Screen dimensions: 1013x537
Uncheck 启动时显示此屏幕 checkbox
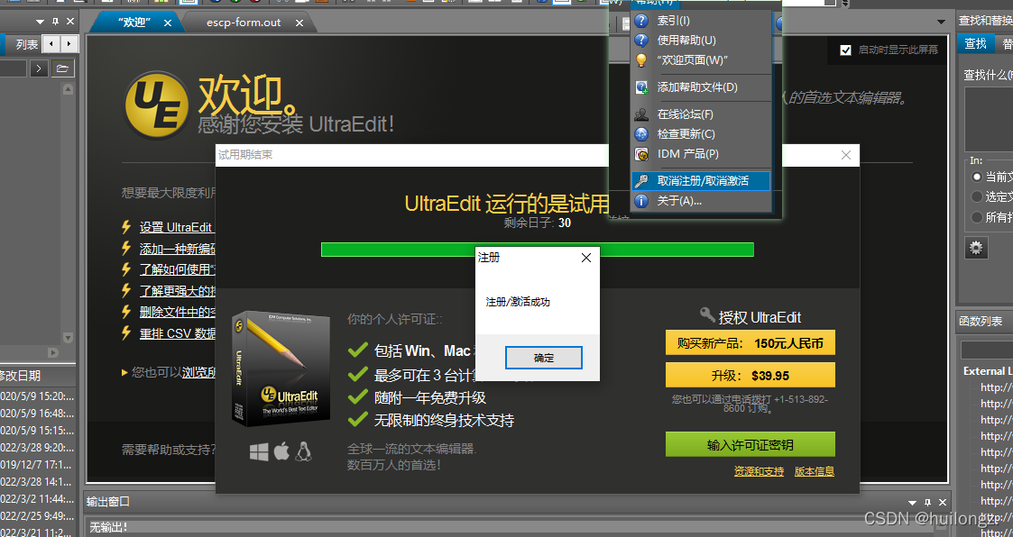pyautogui.click(x=845, y=50)
